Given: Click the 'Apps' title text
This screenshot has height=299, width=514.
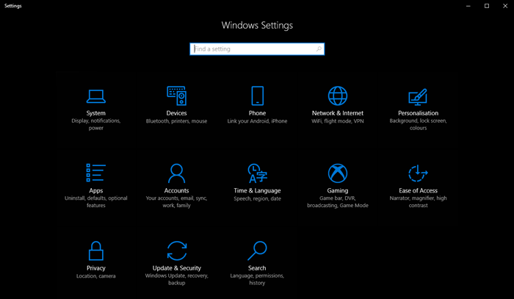Looking at the screenshot, I should click(x=96, y=191).
